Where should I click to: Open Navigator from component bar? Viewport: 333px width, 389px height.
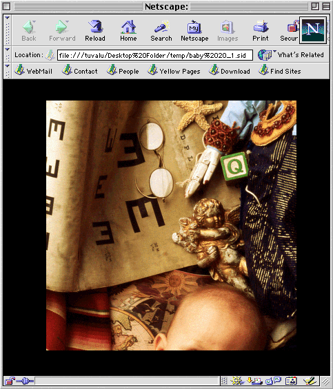(237, 381)
